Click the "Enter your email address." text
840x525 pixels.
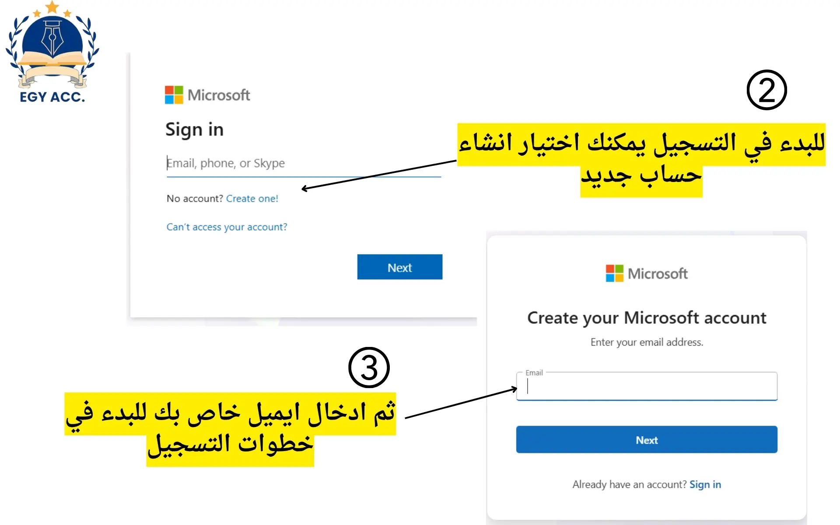pyautogui.click(x=647, y=342)
